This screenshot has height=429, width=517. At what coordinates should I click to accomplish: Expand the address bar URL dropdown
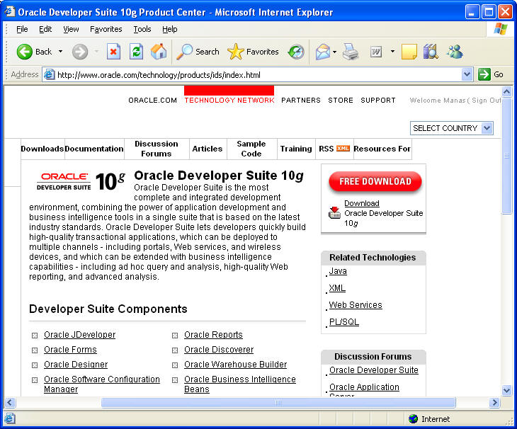coord(467,74)
